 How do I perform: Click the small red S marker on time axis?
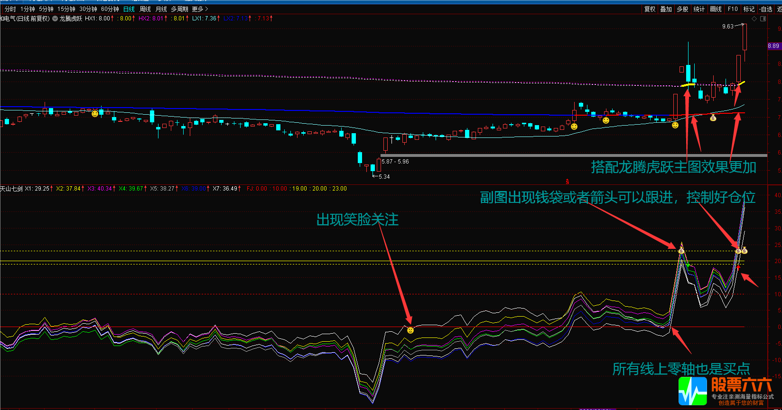pos(567,182)
